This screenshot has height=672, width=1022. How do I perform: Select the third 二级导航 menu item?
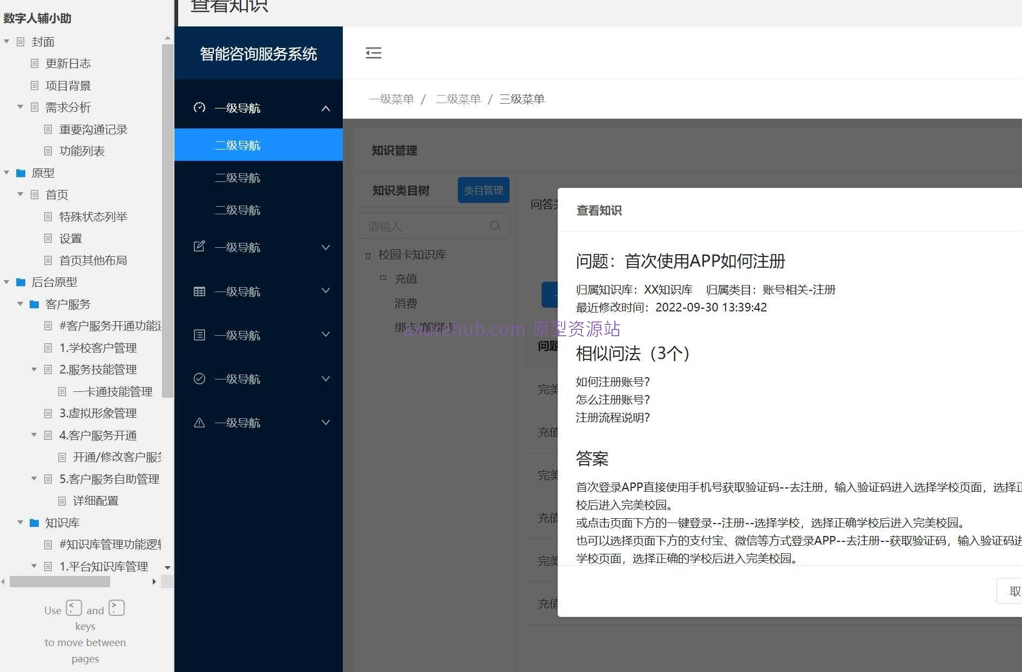tap(238, 210)
